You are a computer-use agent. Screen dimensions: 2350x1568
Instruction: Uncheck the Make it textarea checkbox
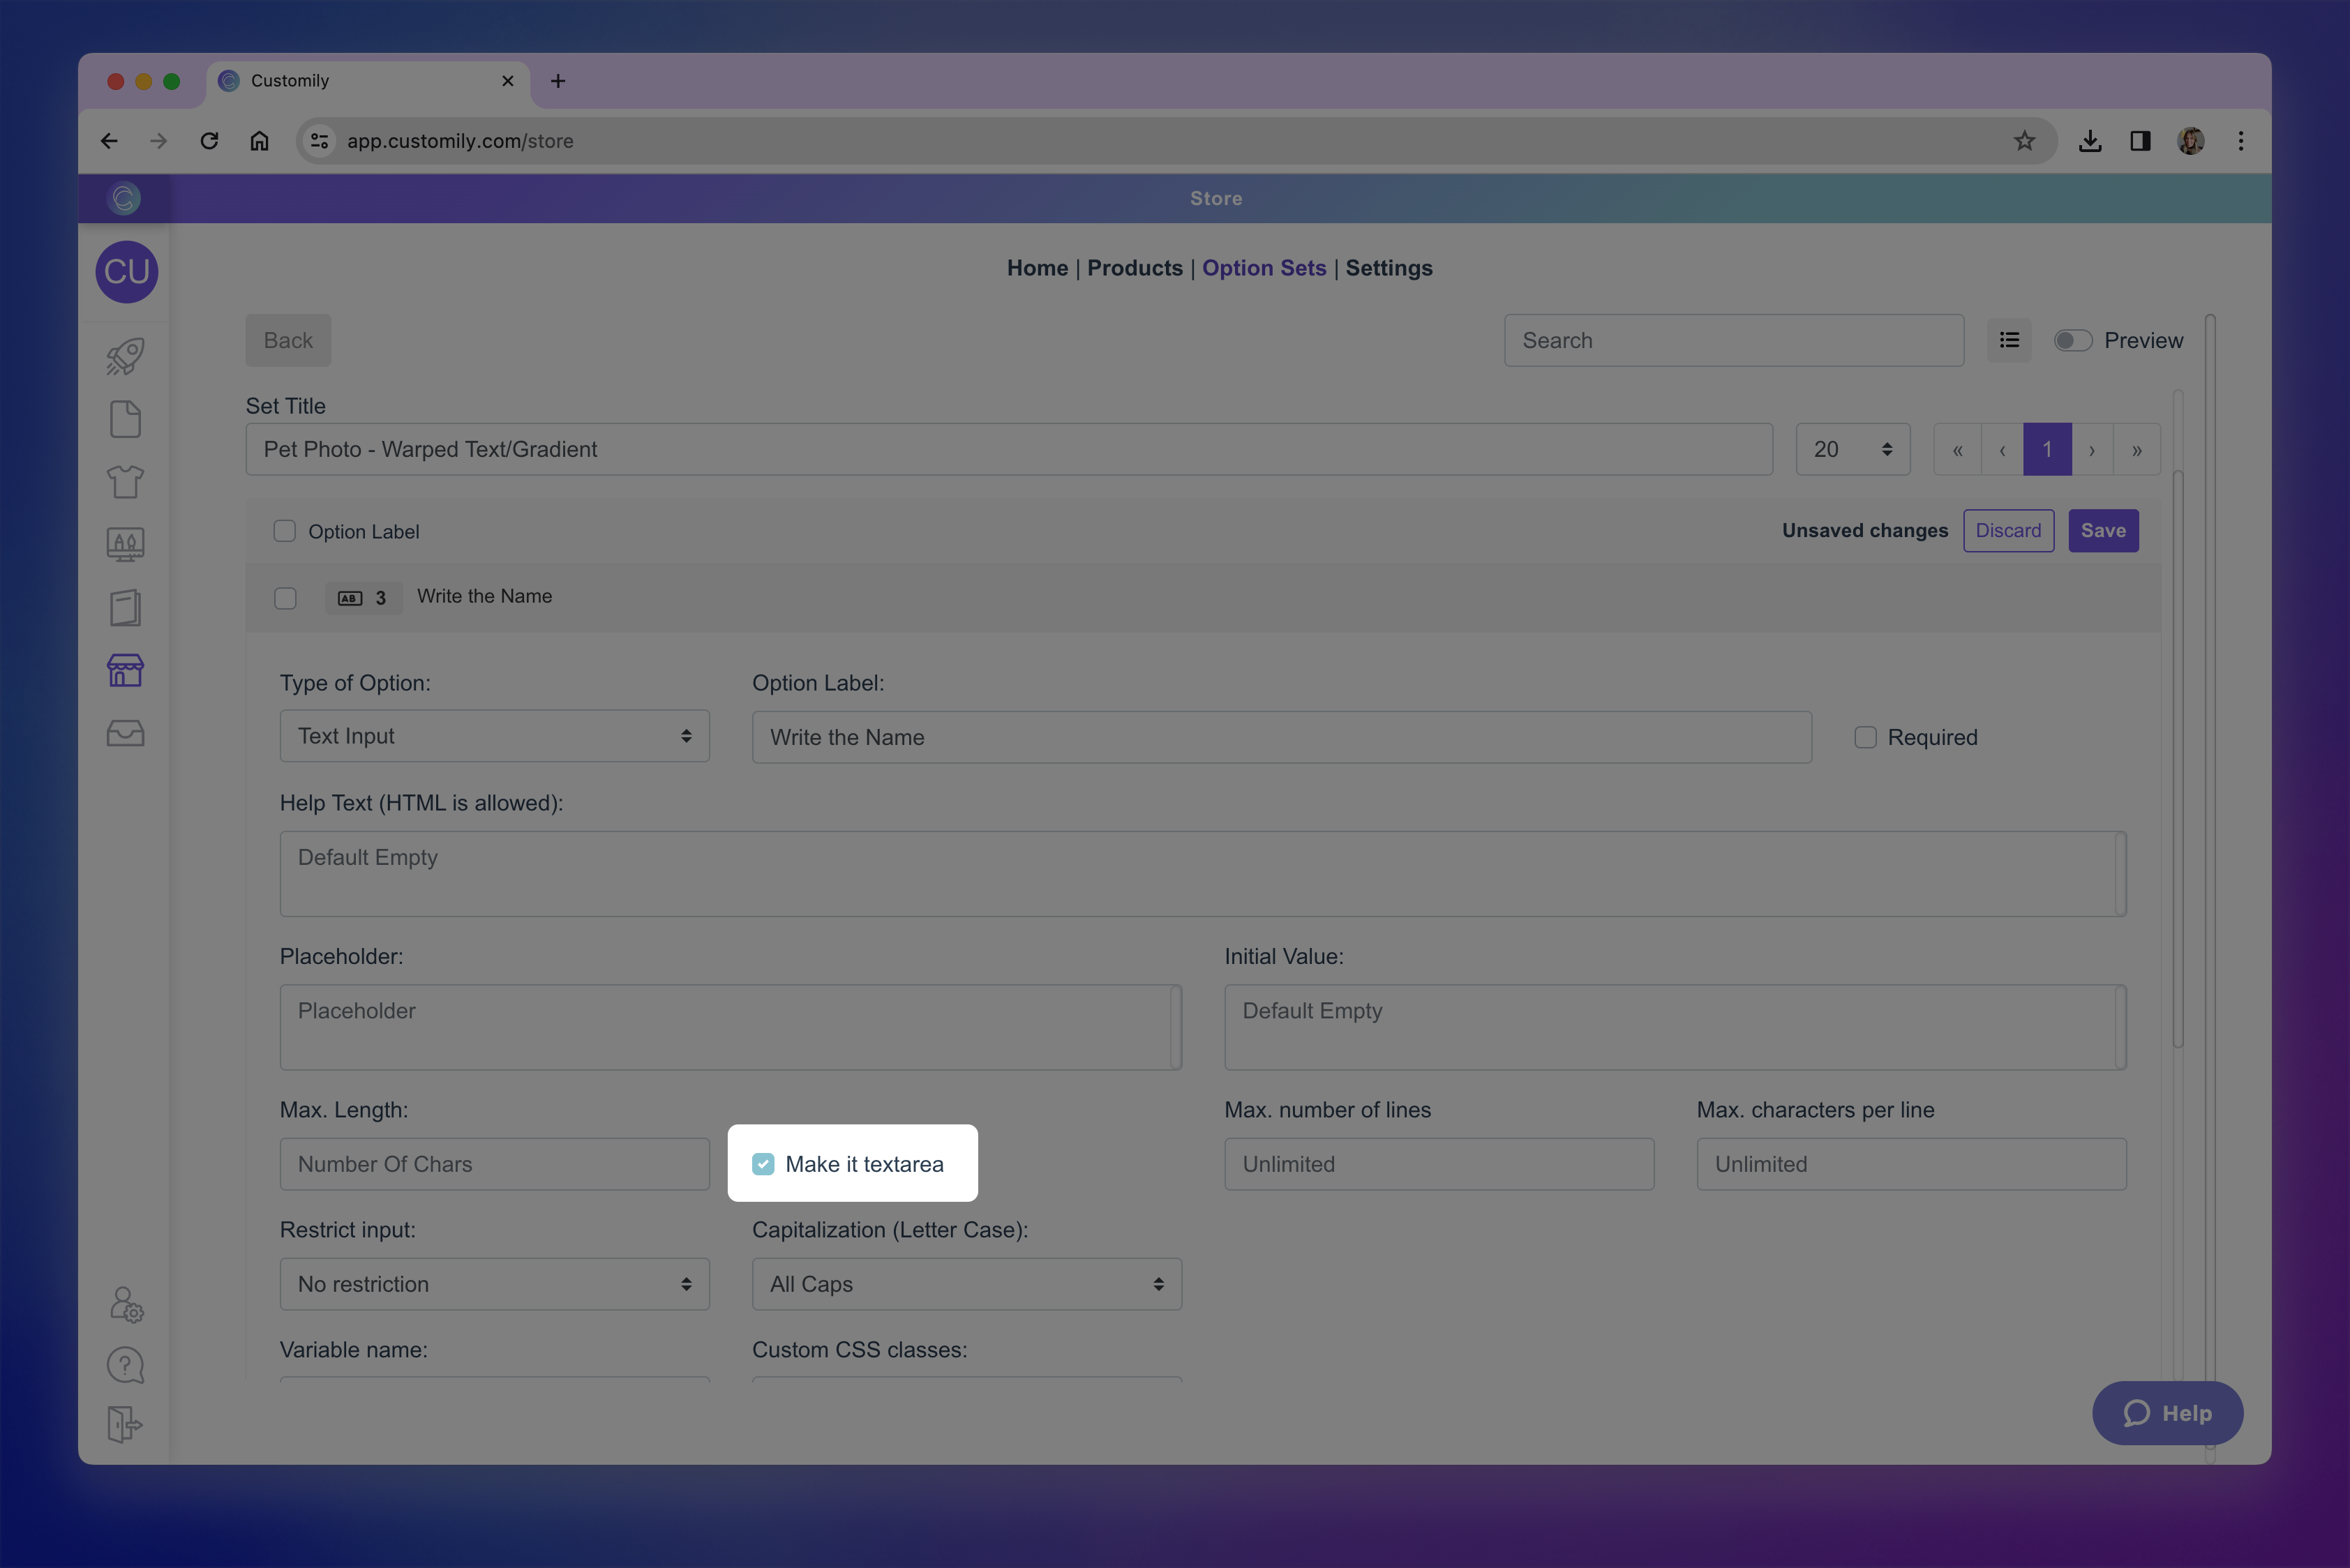coord(763,1164)
